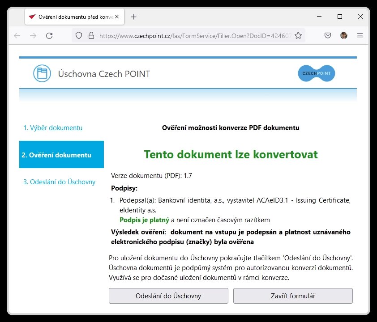Viewport: 377px width, 322px height.
Task: Select the Ověření dokumentu před konverzí tab
Action: pos(74,17)
